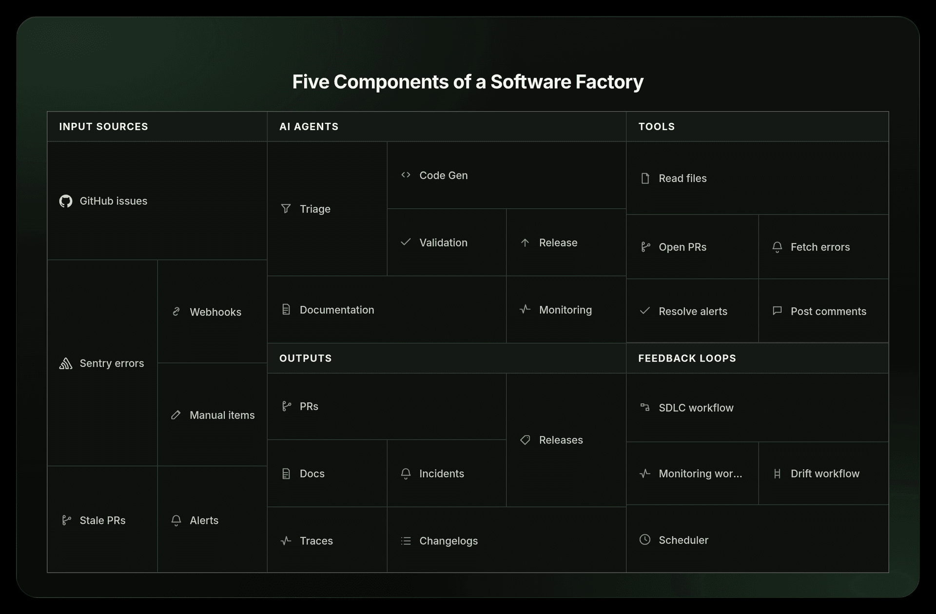Click the Stale PRs label
Image resolution: width=936 pixels, height=614 pixels.
[x=102, y=520]
